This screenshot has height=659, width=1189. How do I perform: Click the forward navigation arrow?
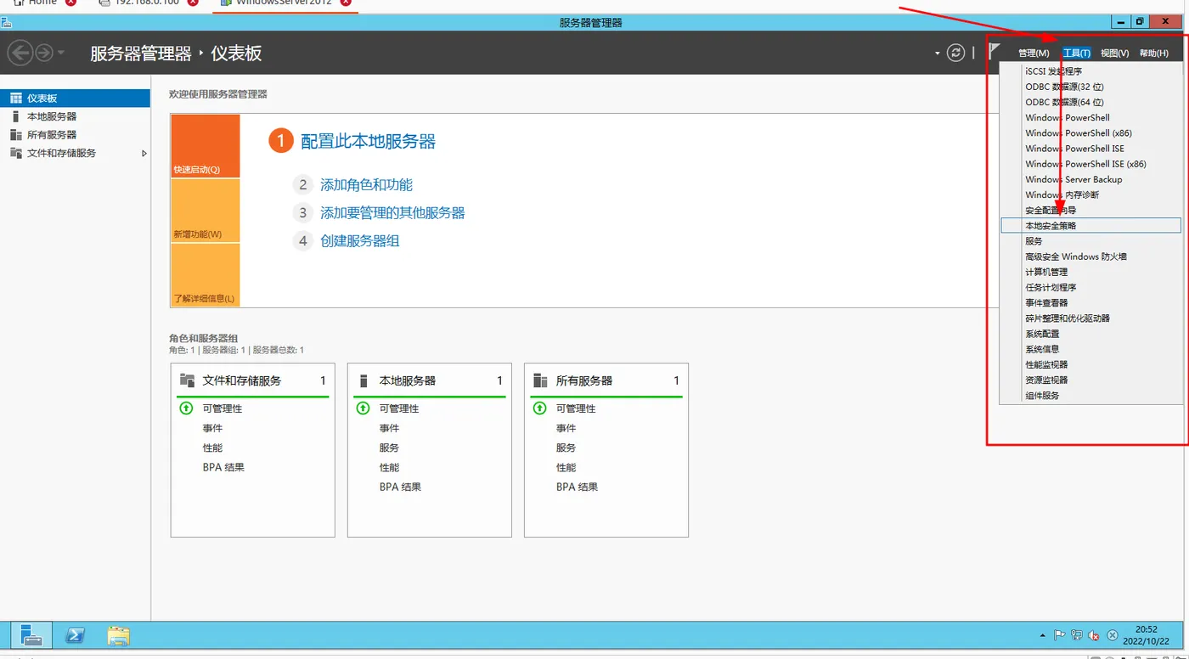pyautogui.click(x=43, y=53)
